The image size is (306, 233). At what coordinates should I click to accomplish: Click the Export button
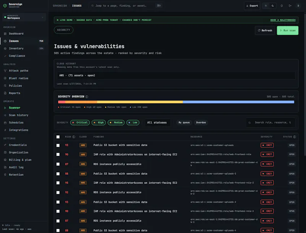pyautogui.click(x=252, y=6)
